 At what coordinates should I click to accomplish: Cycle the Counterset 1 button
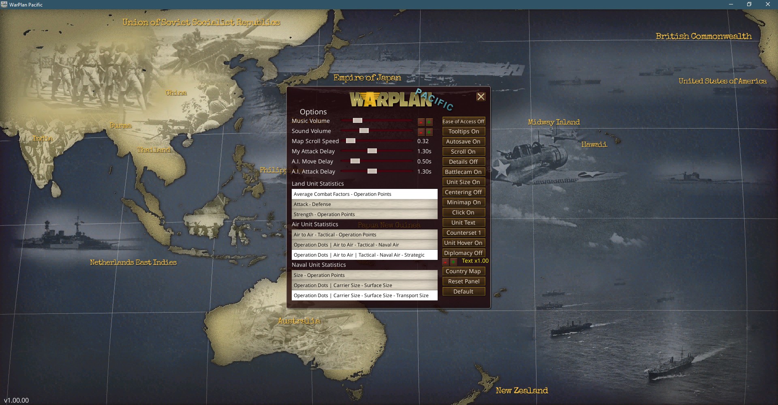pos(464,233)
